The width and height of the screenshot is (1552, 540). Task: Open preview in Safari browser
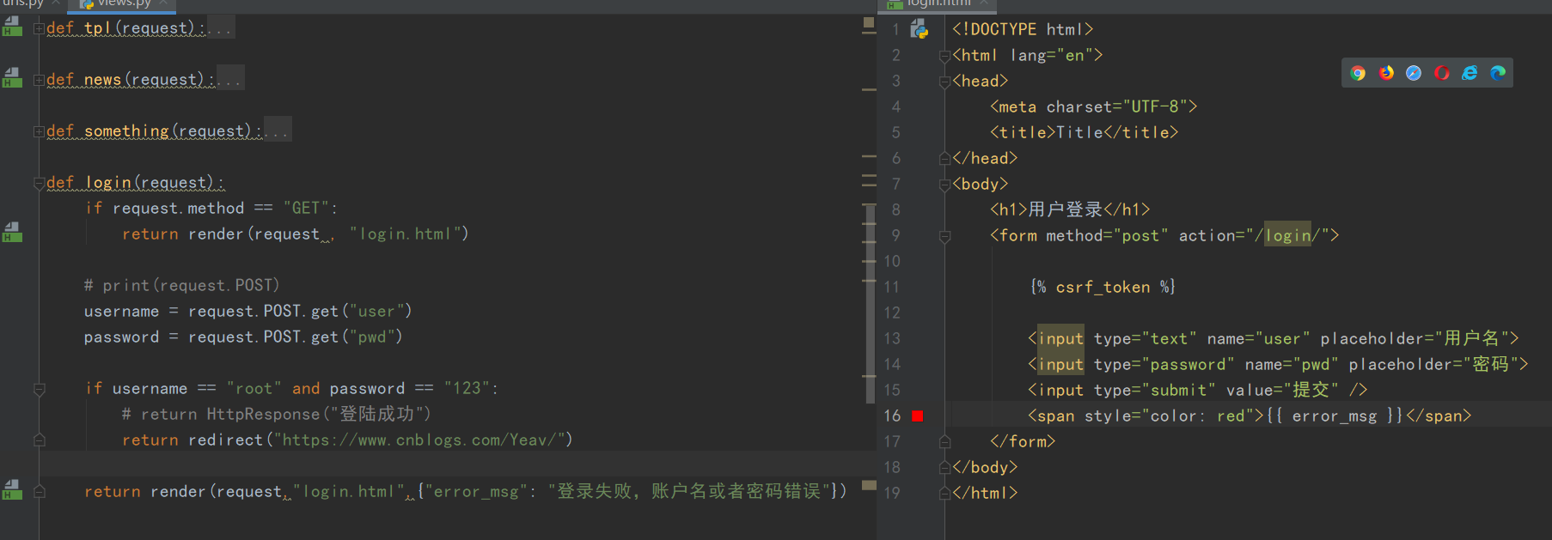point(1414,73)
